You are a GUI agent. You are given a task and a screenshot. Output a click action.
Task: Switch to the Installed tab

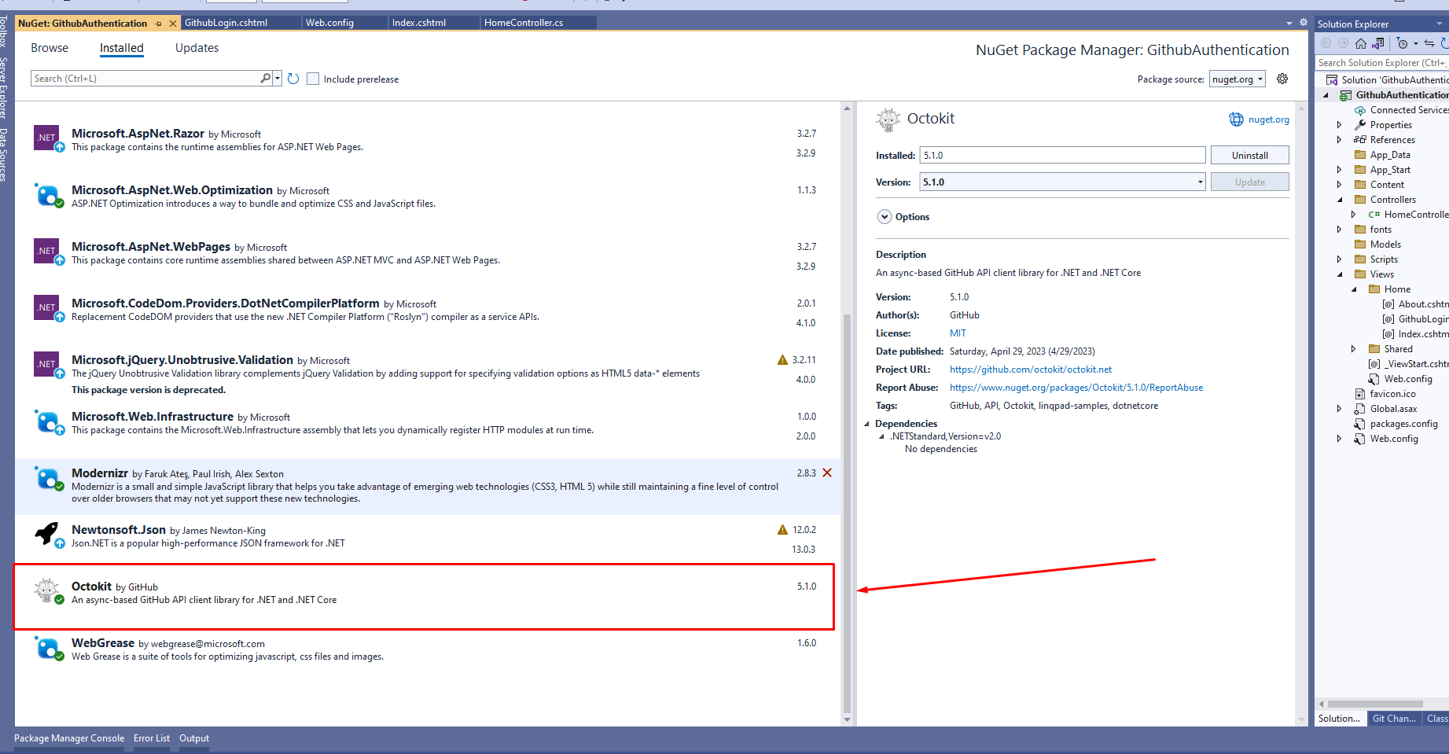122,48
